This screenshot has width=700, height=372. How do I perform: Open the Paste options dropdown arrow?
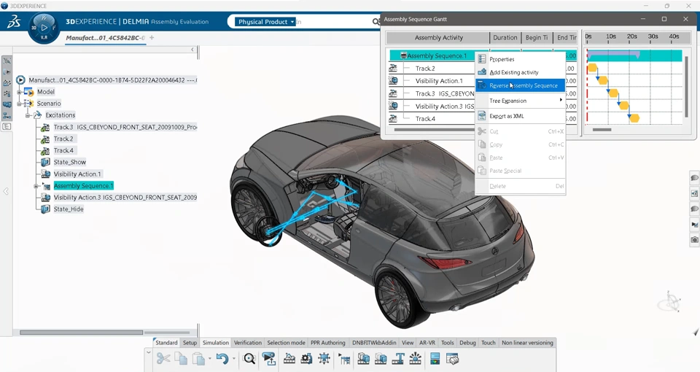(209, 359)
